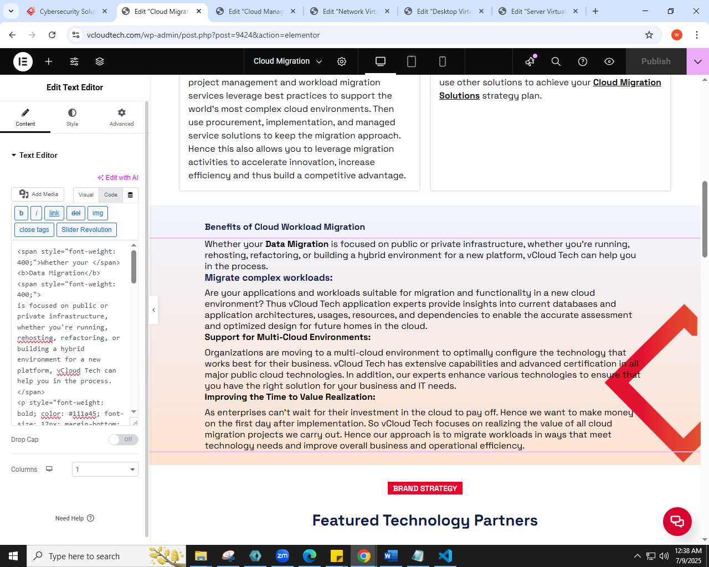Open What's New megaphone icon
The width and height of the screenshot is (709, 567).
point(530,61)
